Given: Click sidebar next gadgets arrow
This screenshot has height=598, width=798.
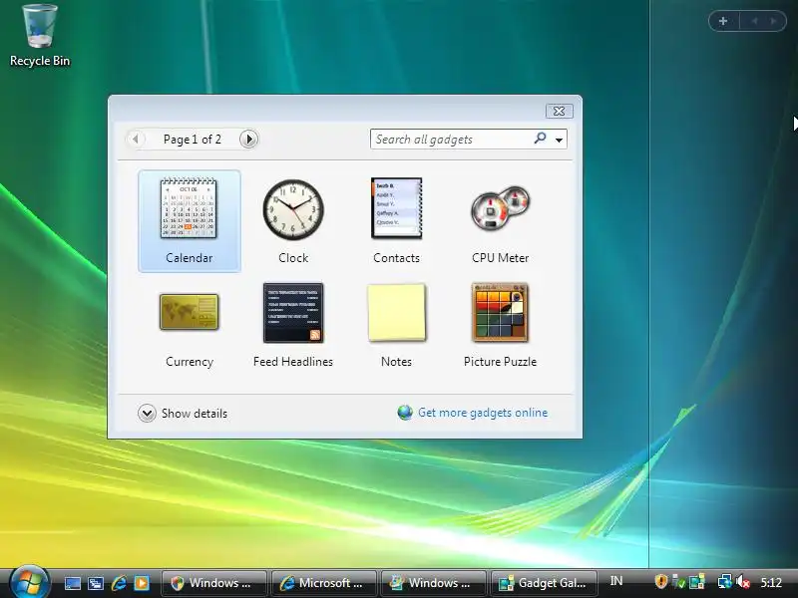Looking at the screenshot, I should point(774,21).
